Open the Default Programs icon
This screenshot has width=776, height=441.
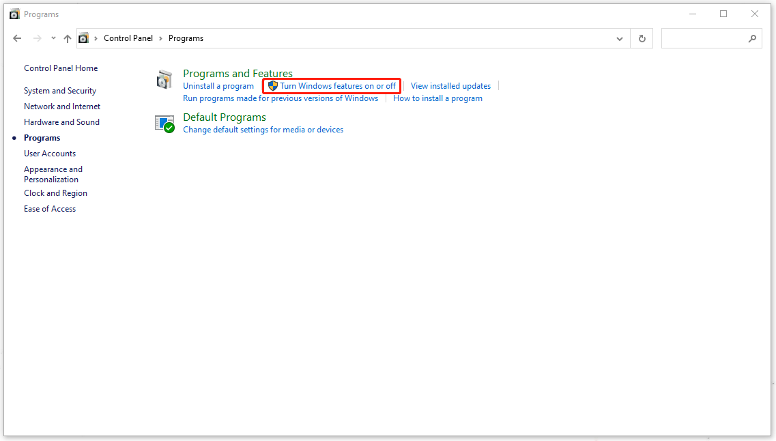164,123
